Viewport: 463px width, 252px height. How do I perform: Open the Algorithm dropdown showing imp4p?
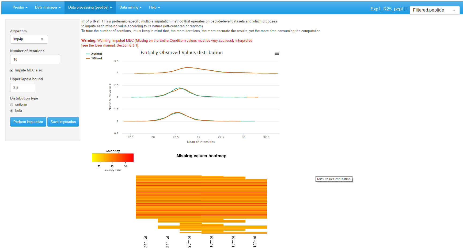point(29,39)
